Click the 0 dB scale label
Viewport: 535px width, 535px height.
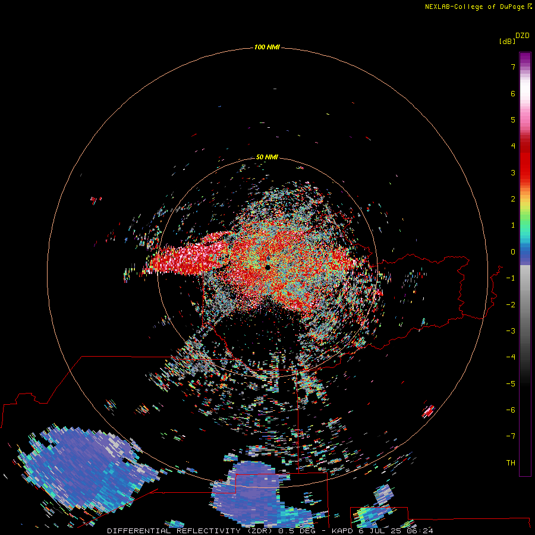513,252
